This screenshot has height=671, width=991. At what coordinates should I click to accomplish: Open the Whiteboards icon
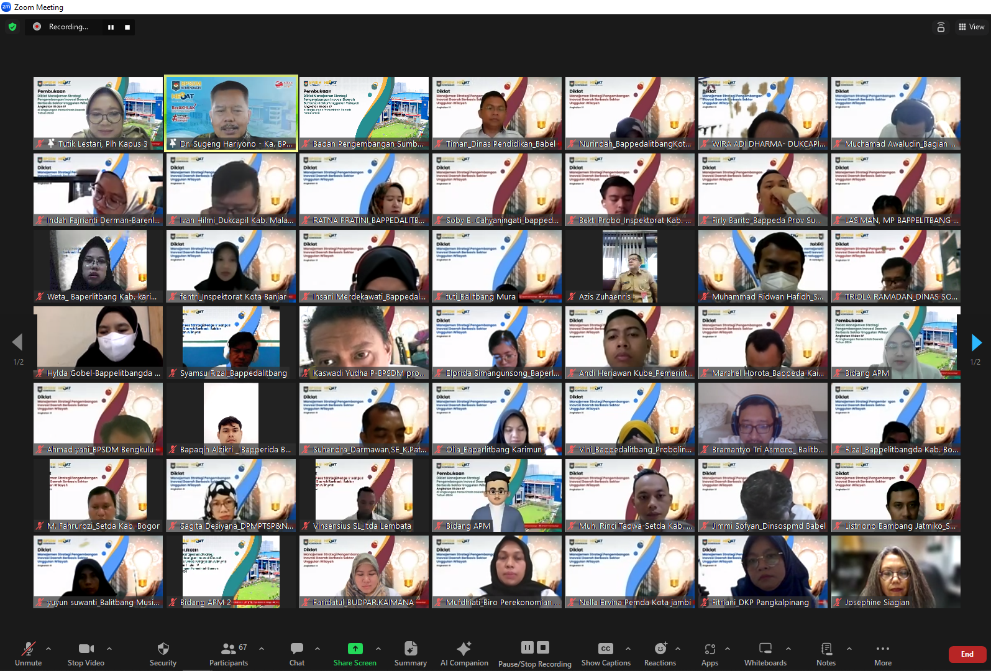click(x=765, y=649)
